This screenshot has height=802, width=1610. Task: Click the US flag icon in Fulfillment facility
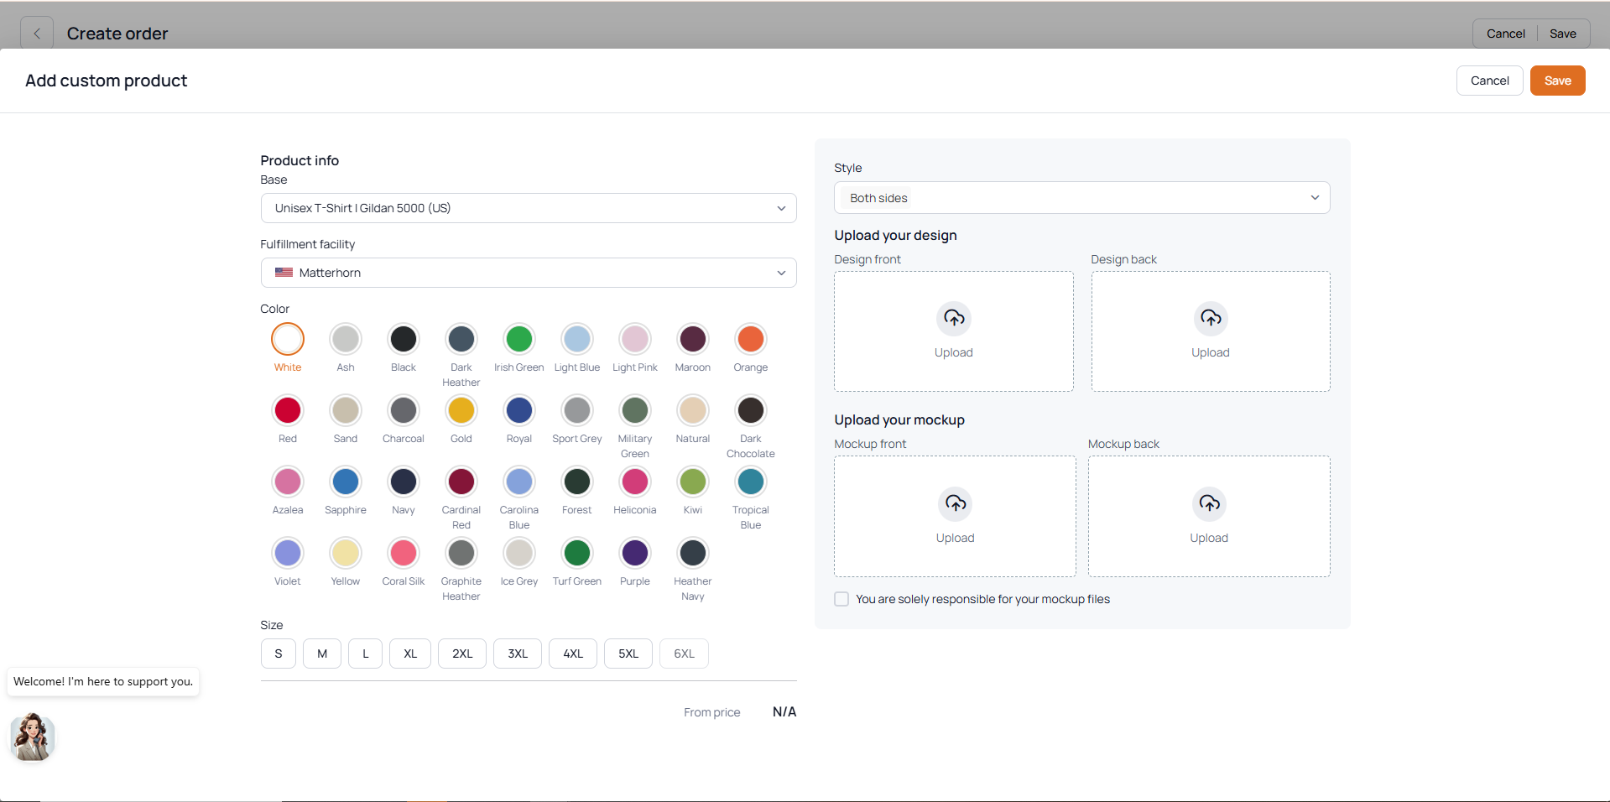pos(284,273)
